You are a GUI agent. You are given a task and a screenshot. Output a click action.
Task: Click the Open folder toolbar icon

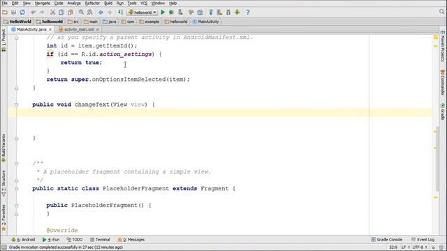pos(5,13)
